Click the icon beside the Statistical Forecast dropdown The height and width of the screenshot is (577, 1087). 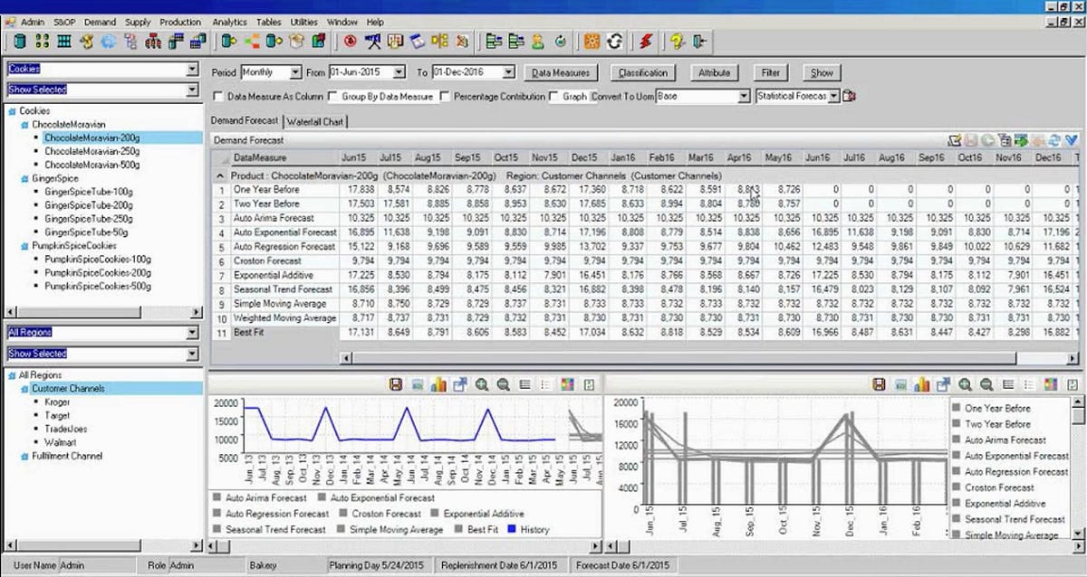[851, 96]
